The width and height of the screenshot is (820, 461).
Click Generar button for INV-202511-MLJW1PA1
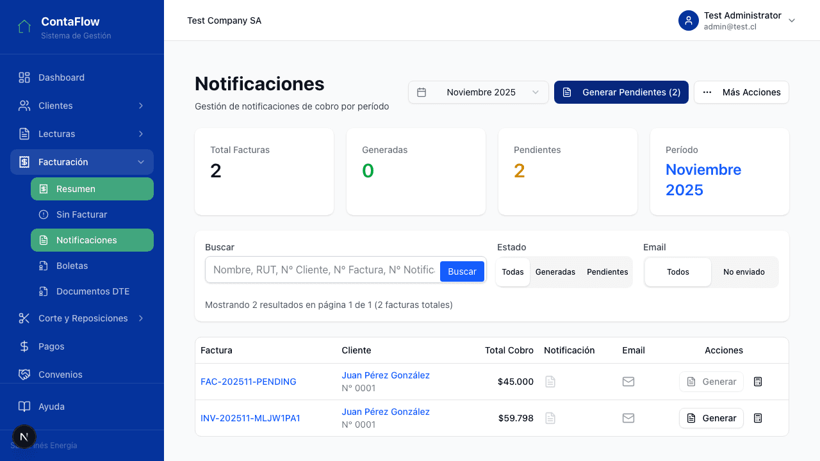point(711,418)
